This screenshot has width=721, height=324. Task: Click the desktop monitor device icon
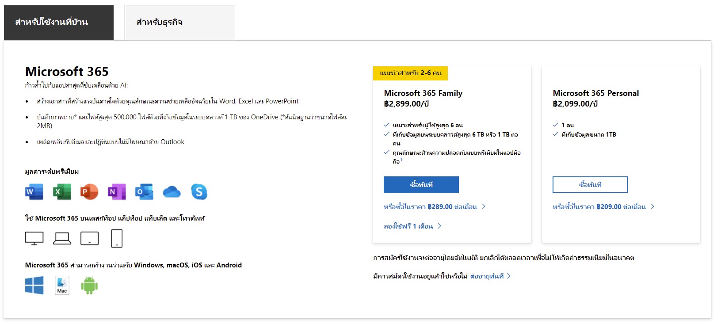pos(34,238)
